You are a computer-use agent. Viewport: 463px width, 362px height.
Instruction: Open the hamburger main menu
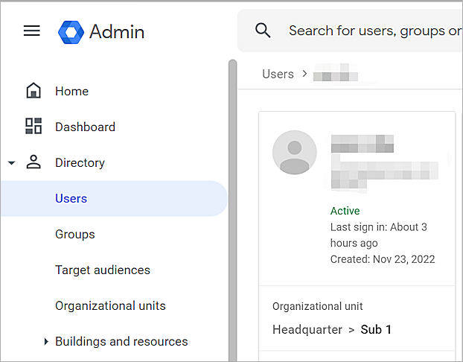tap(32, 31)
